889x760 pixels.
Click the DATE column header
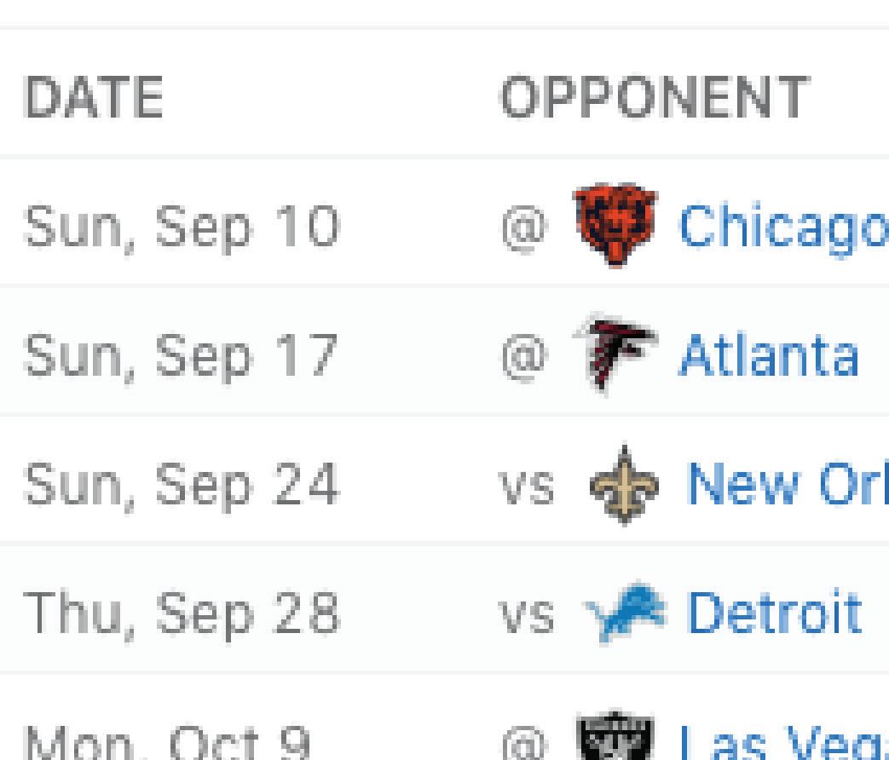point(94,97)
